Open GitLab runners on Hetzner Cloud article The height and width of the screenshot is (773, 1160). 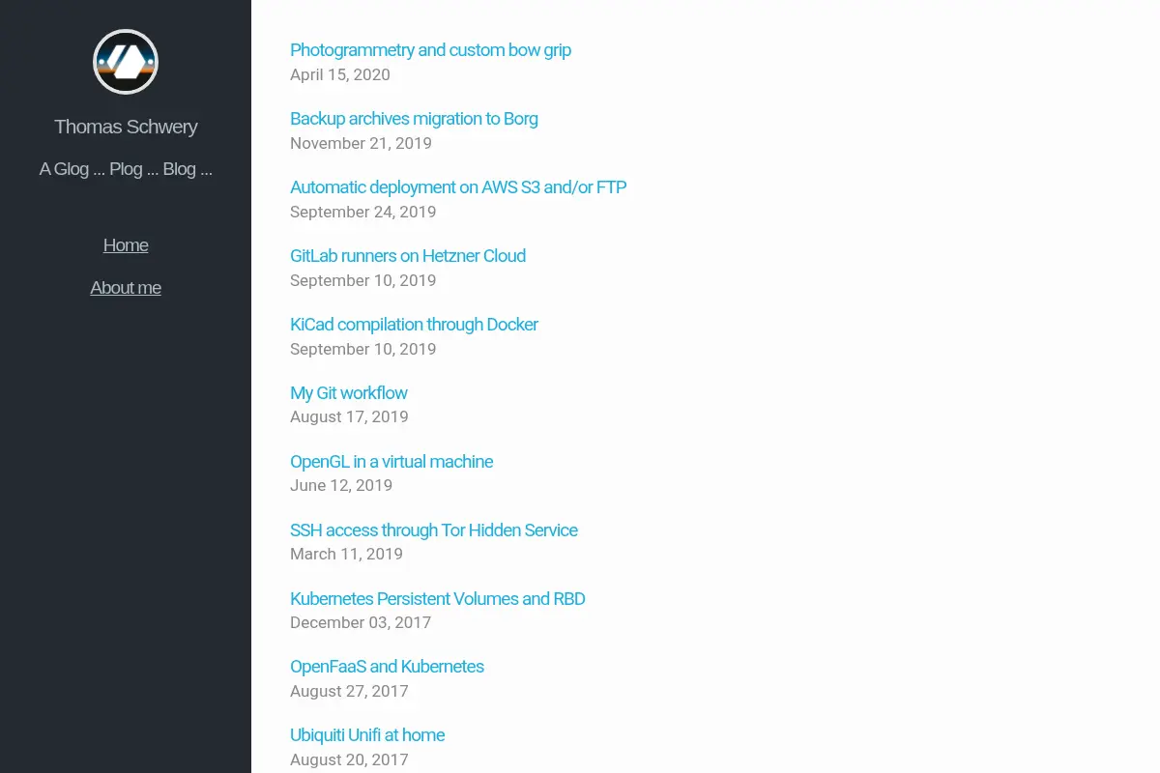click(x=408, y=256)
